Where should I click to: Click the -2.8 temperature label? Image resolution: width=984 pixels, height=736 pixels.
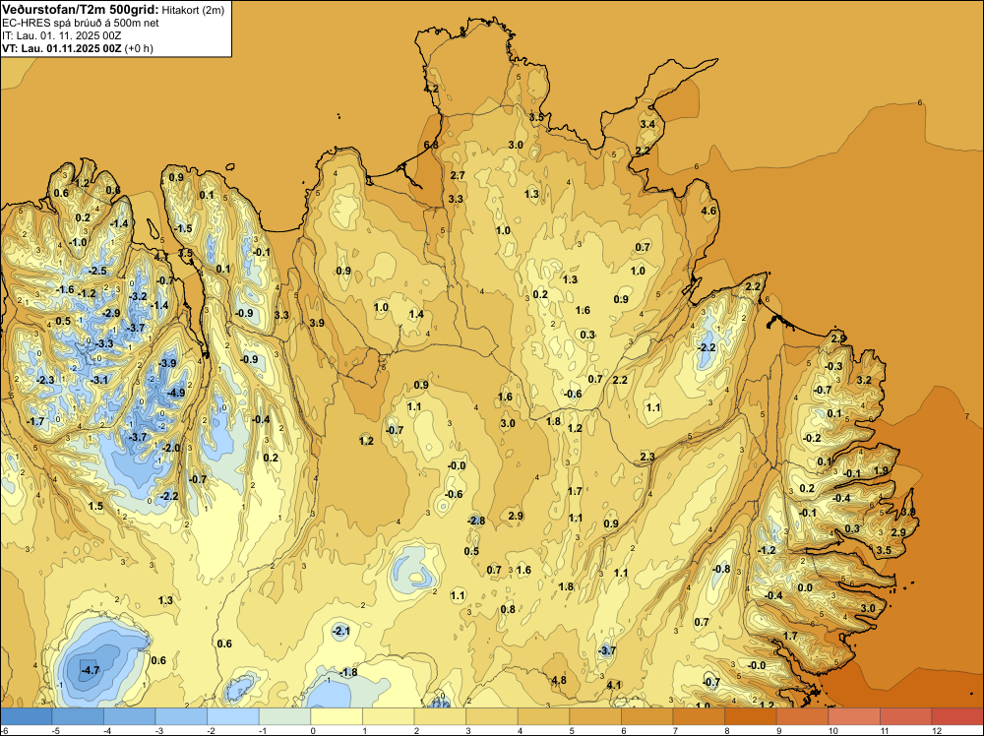click(x=476, y=521)
